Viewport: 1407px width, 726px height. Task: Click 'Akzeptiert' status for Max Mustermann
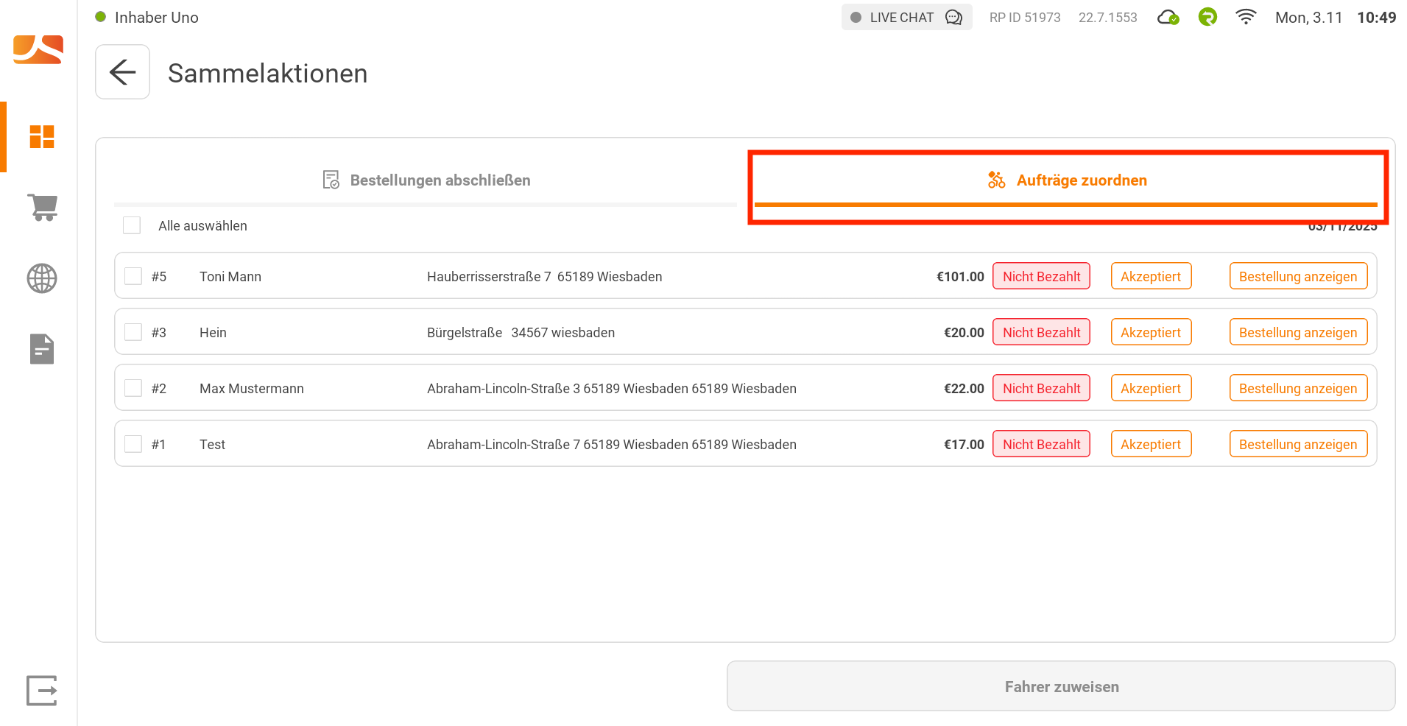click(x=1150, y=388)
